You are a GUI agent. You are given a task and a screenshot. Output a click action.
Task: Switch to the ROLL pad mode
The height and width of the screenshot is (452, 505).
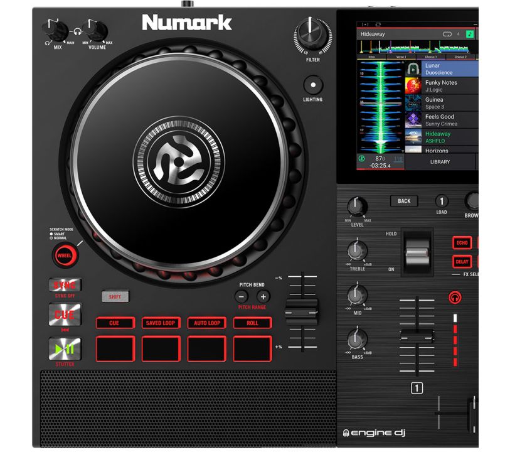(x=252, y=323)
